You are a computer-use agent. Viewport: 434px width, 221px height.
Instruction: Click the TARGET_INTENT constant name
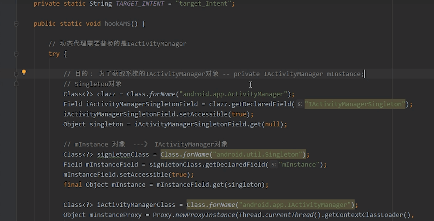click(x=140, y=4)
